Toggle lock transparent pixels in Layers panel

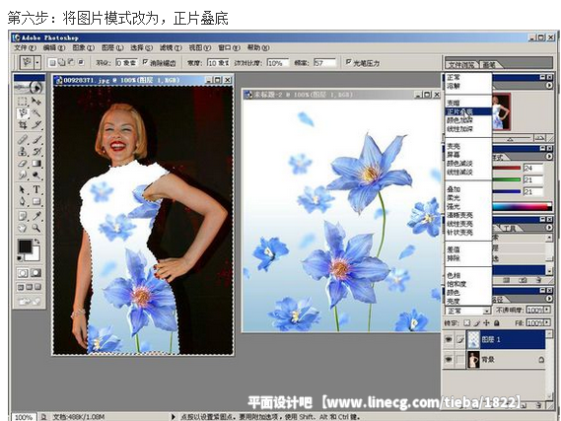coord(467,323)
